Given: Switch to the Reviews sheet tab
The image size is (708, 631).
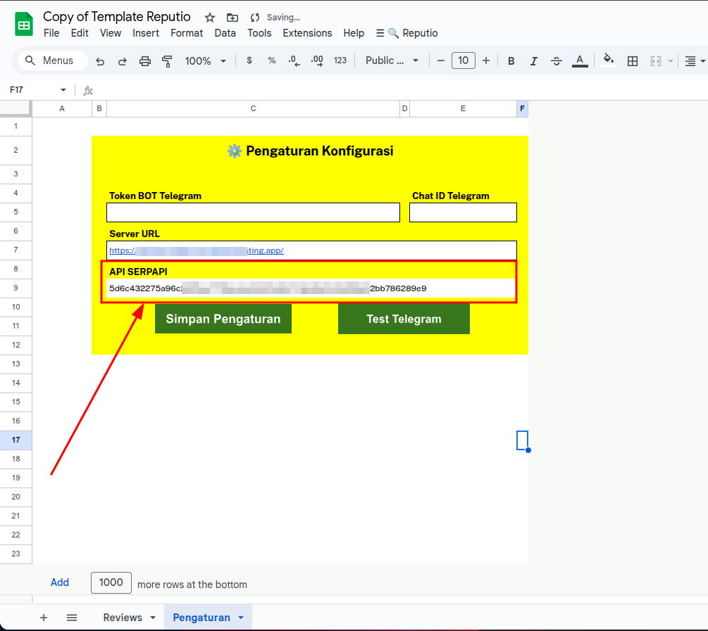Looking at the screenshot, I should pyautogui.click(x=123, y=618).
